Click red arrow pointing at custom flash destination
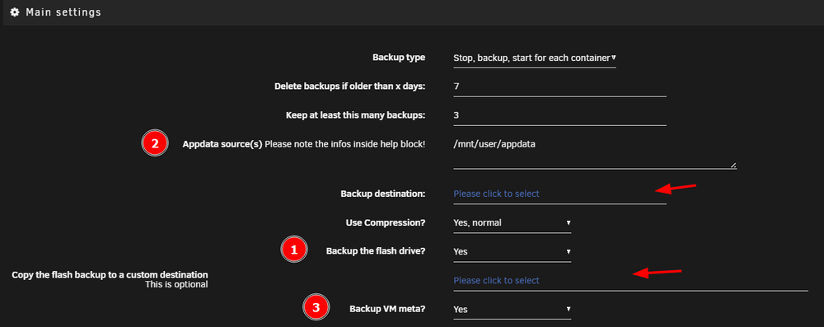 (657, 273)
